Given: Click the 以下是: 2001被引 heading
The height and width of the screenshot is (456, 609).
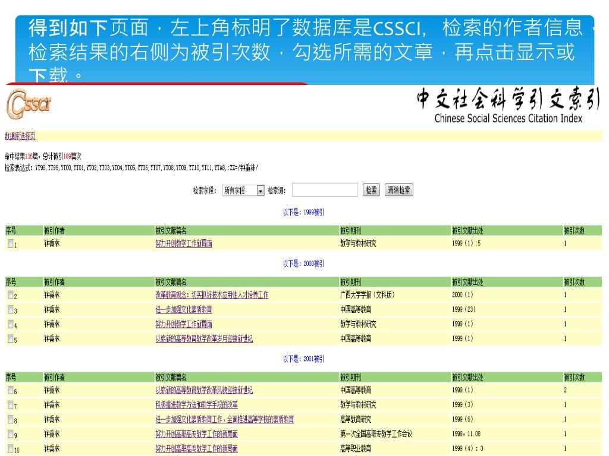Looking at the screenshot, I should pyautogui.click(x=303, y=359).
